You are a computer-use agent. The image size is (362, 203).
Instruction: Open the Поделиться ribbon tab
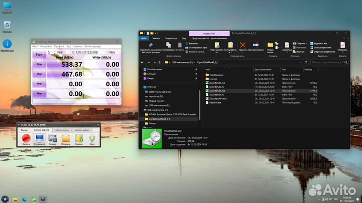171,39
